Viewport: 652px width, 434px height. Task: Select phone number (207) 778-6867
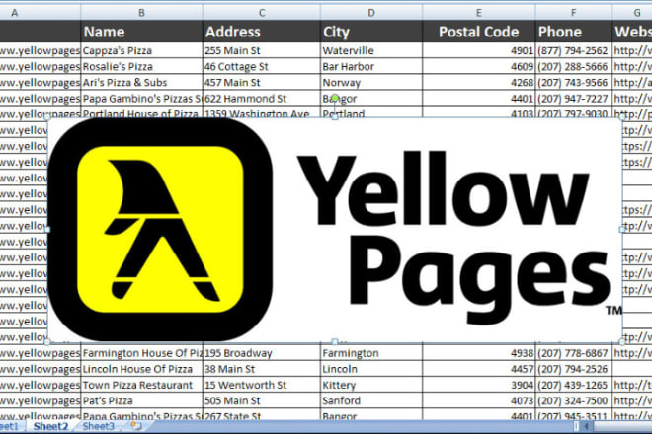tap(573, 353)
